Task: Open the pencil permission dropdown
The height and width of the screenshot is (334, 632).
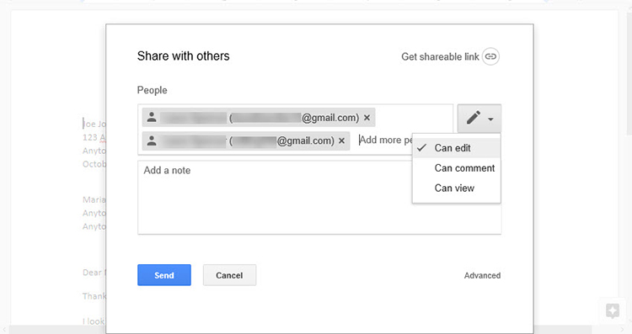Action: coord(479,119)
